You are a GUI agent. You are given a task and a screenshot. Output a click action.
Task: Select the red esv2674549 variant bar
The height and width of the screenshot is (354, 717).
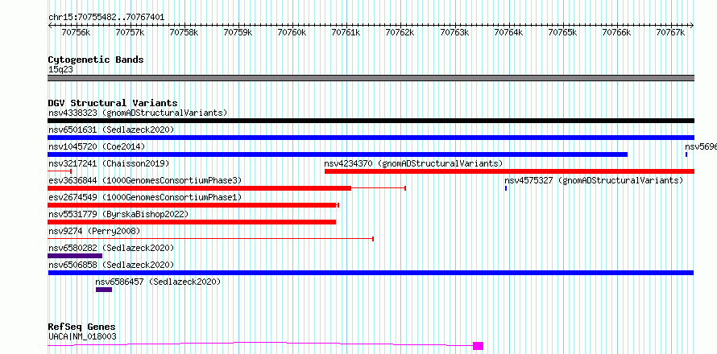point(192,205)
